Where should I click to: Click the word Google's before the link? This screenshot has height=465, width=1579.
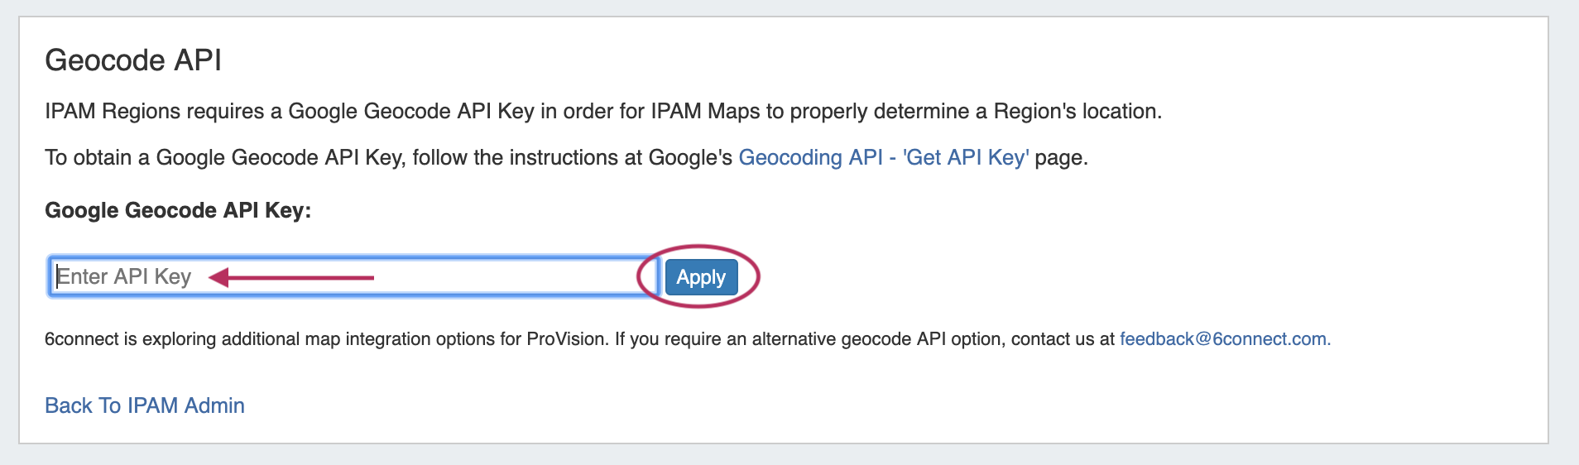click(x=690, y=157)
